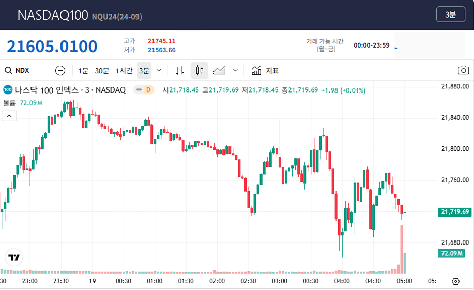This screenshot has height=290, width=474.
Task: Collapse the legend with up chevron
Action: [x=9, y=116]
